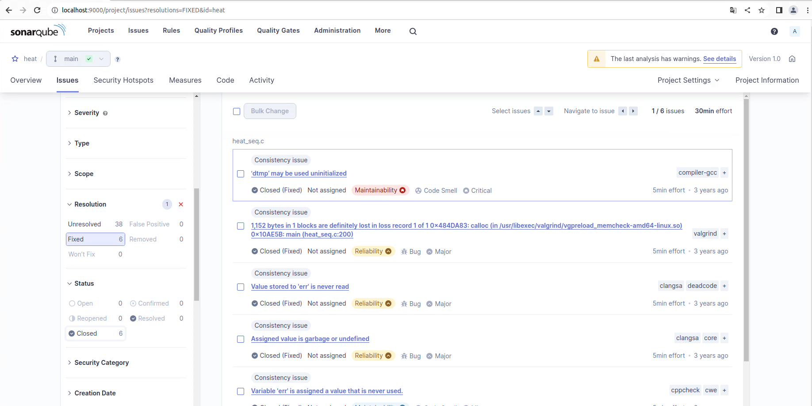Click the search magnifier icon in navbar
Viewport: 812px width, 406px height.
[x=413, y=31]
